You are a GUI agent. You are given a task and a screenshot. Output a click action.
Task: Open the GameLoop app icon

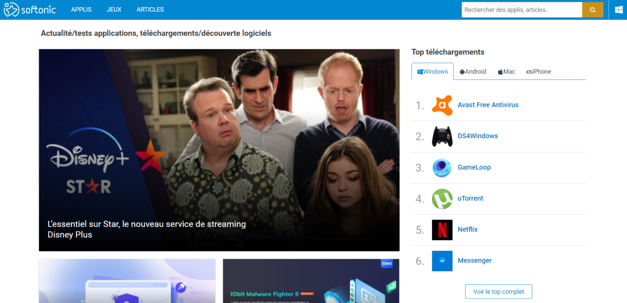point(442,168)
